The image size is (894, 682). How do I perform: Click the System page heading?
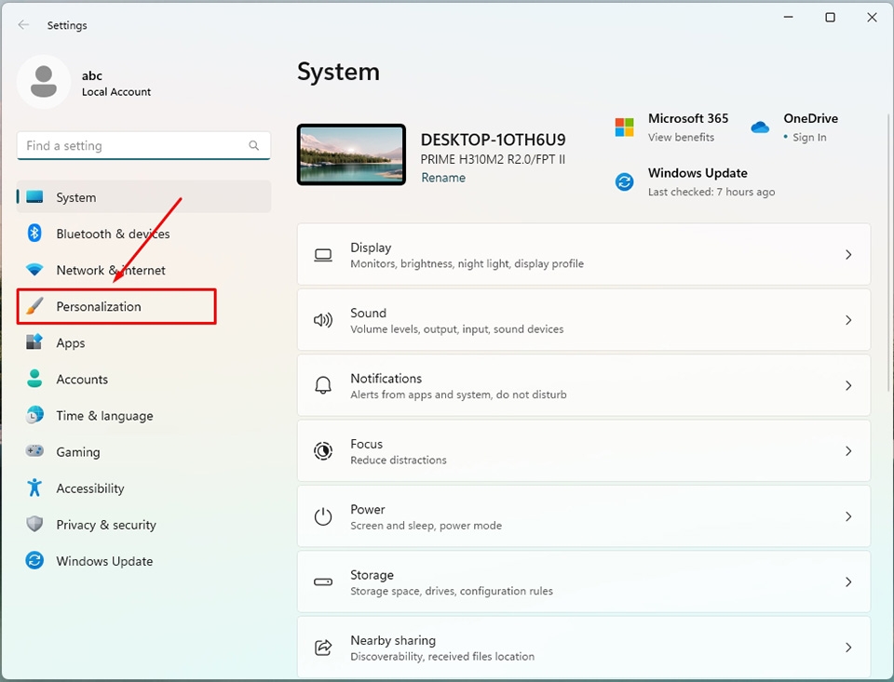pos(338,72)
